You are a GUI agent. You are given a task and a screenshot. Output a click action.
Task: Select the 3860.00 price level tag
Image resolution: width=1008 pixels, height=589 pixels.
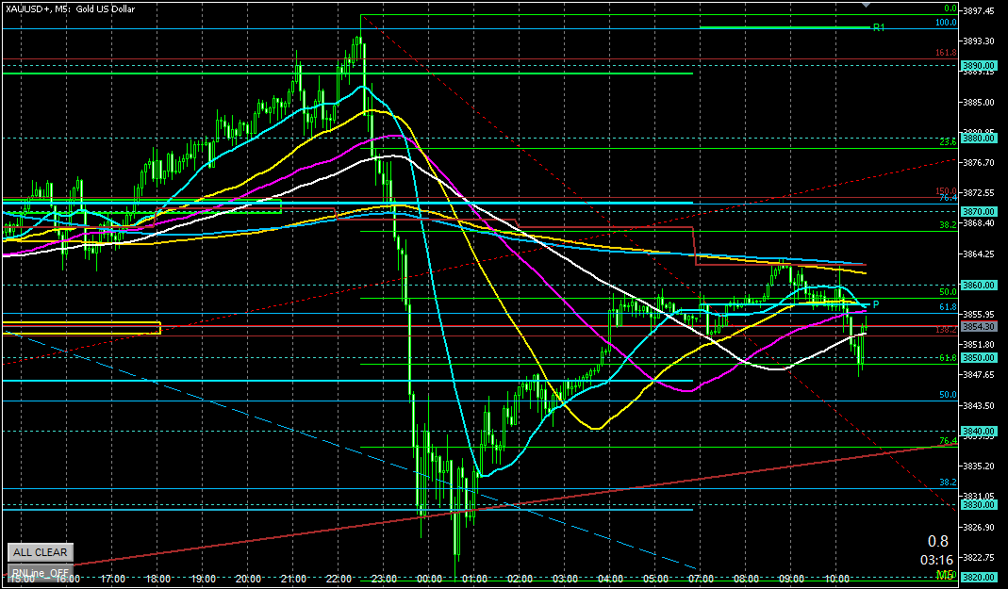point(979,285)
